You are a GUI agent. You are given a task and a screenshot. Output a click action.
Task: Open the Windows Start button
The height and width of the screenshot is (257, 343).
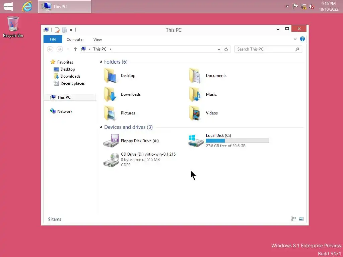coord(8,7)
